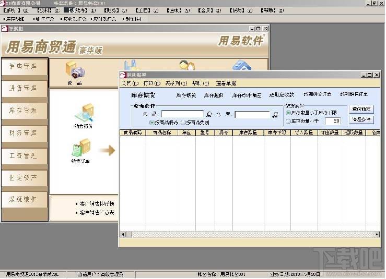This screenshot has width=386, height=279.
Task: Open the 【查询】 menu
Action: point(178,10)
